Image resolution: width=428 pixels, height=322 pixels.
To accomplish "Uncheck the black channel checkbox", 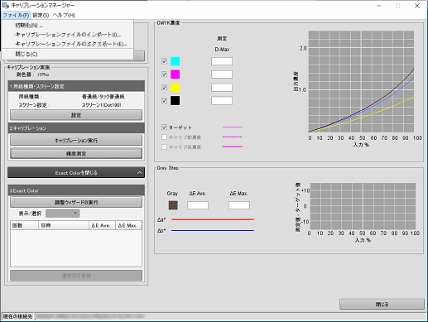I will click(x=164, y=100).
